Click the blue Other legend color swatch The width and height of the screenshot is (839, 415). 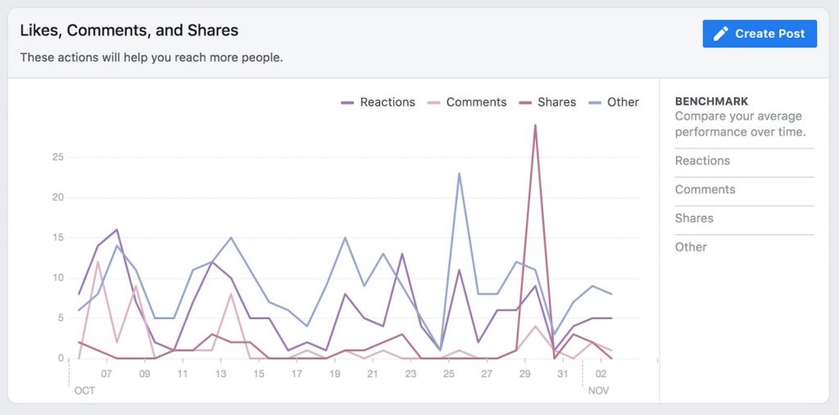[595, 102]
